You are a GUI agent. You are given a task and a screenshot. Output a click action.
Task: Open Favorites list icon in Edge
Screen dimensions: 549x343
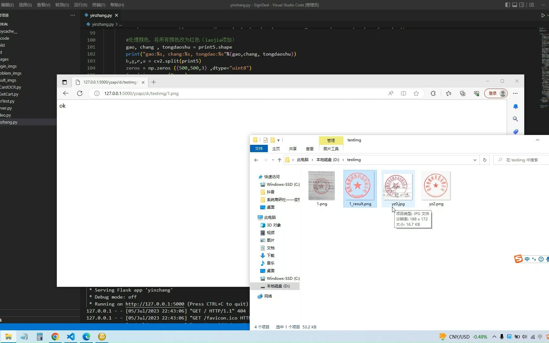point(449,93)
